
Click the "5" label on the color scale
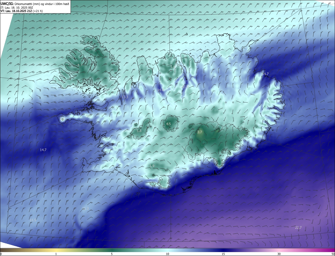(x=112, y=254)
